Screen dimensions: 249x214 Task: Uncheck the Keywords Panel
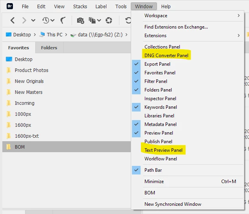(188, 107)
